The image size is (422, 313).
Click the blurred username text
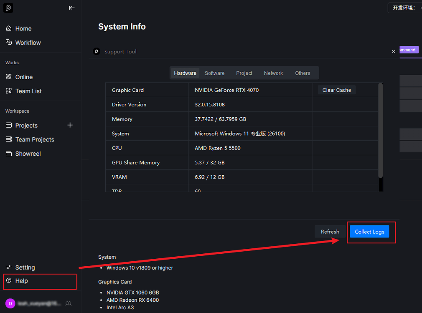pos(39,303)
